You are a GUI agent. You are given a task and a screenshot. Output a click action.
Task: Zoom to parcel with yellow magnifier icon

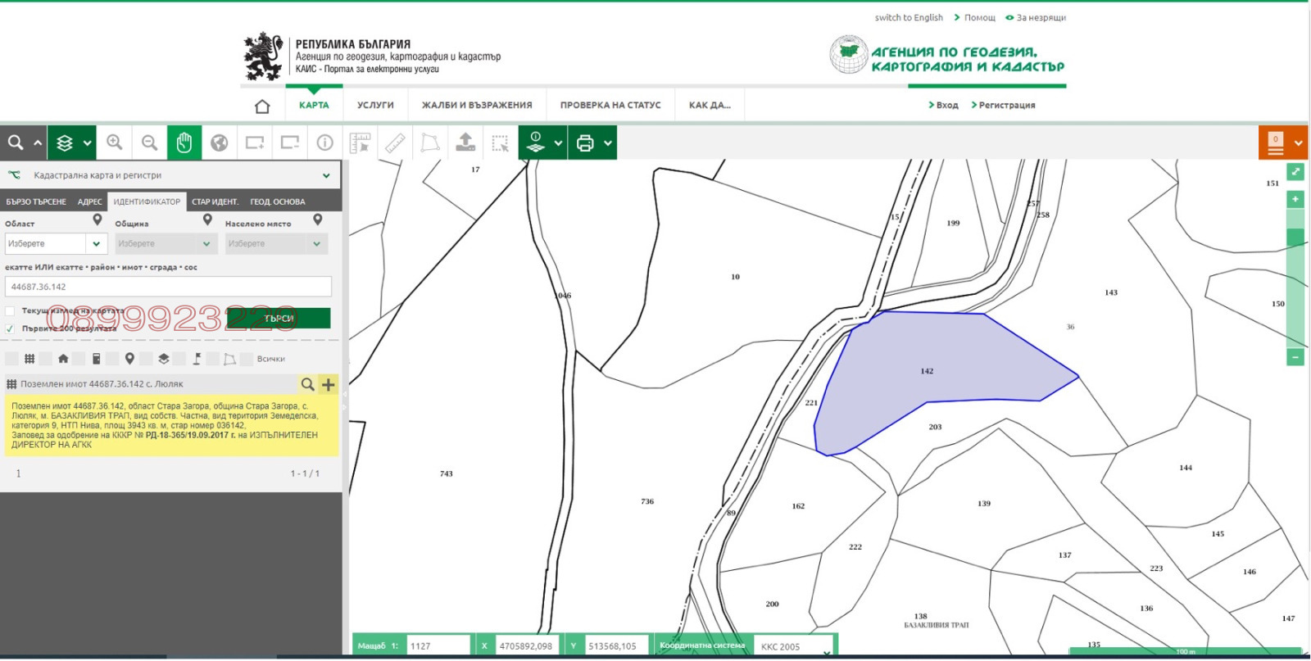(x=307, y=384)
